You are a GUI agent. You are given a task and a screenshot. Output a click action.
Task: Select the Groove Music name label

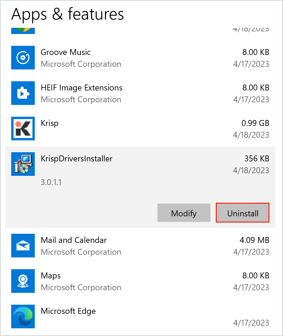[x=65, y=52]
